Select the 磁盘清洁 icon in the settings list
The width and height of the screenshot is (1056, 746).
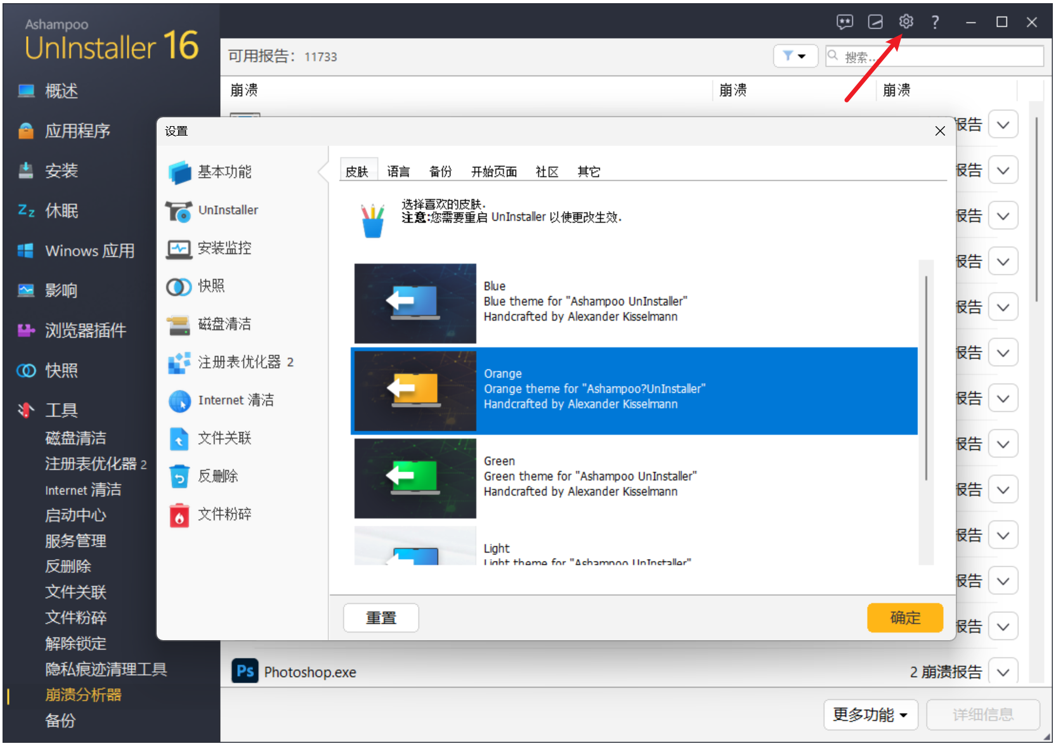(179, 325)
